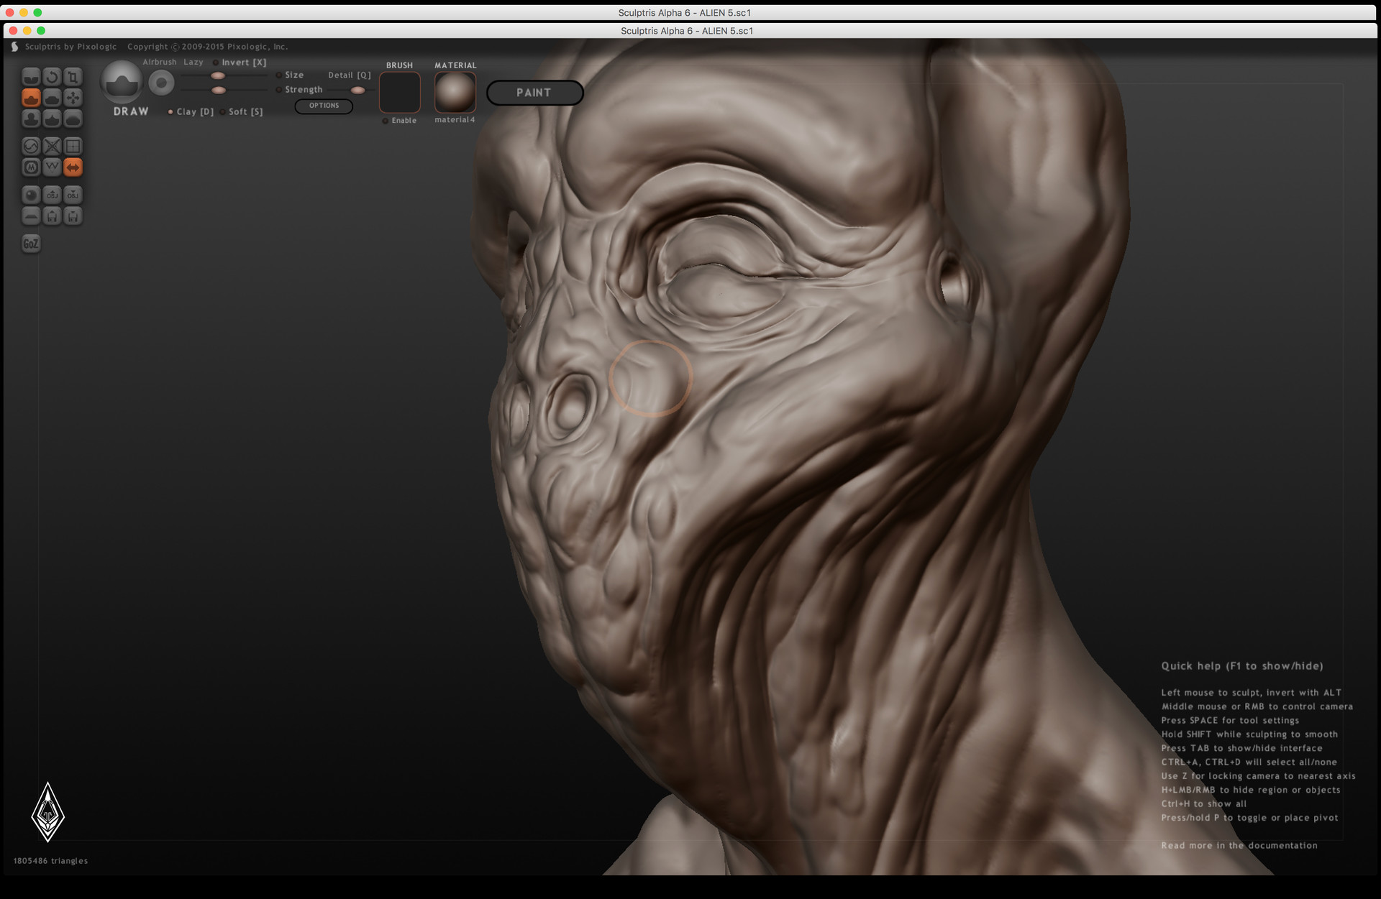Click the Import OBJ icon

[52, 195]
